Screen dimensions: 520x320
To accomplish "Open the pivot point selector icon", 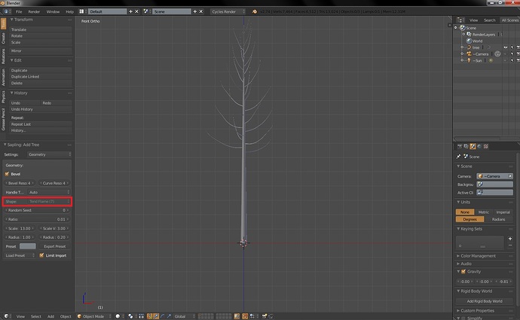I will tap(130, 316).
